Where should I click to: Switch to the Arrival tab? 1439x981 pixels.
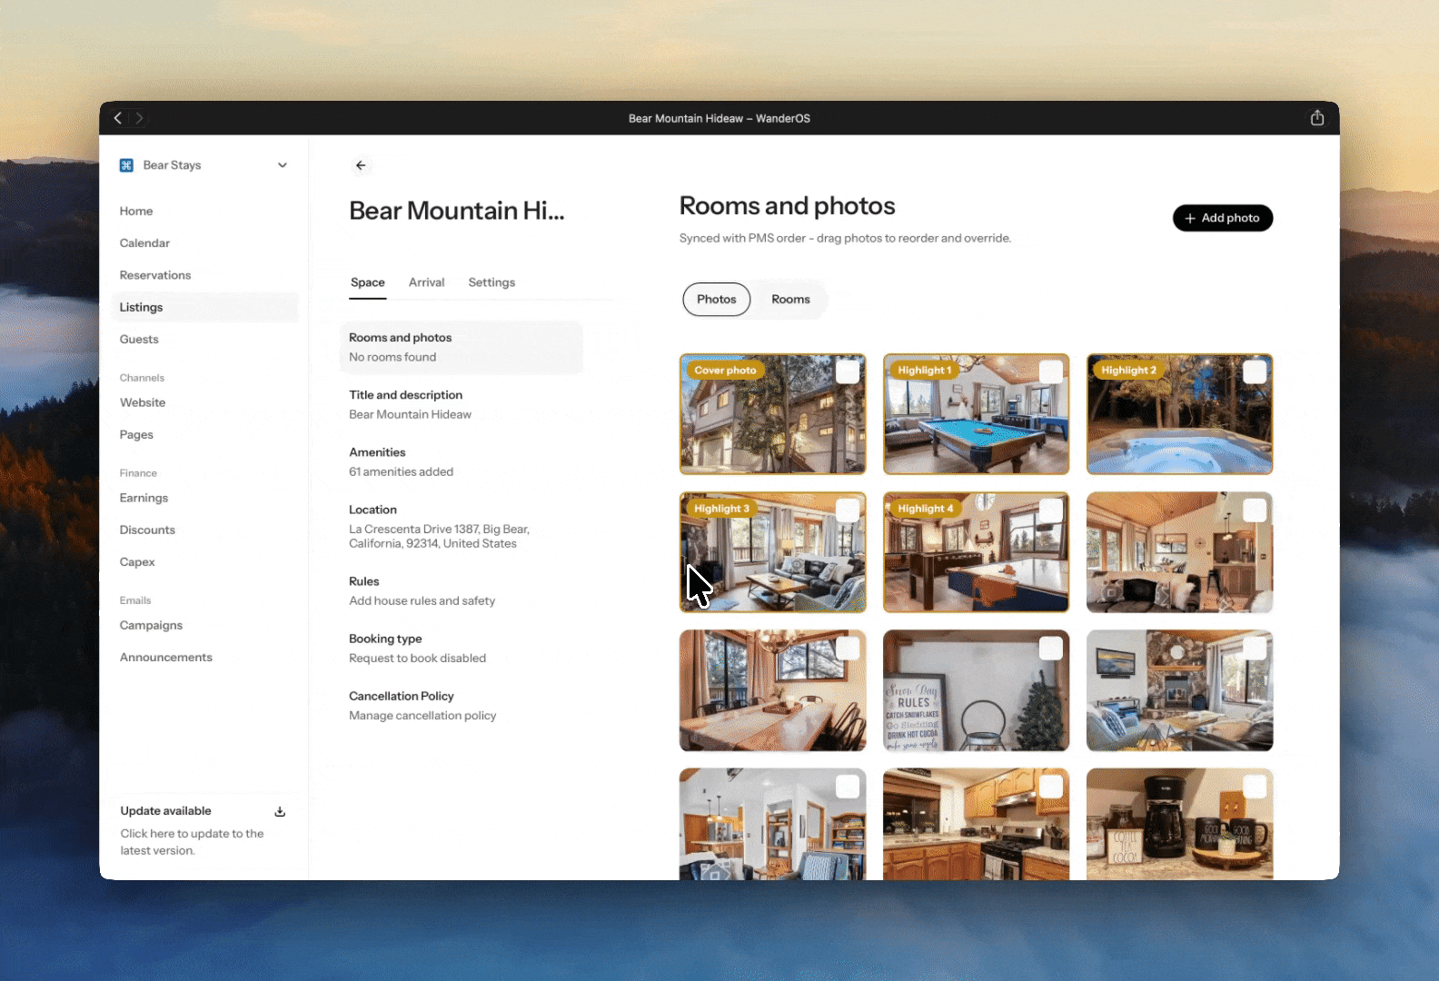426,282
